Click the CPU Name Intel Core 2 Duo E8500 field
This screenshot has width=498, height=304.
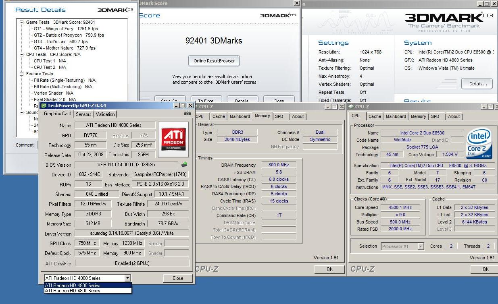point(422,133)
